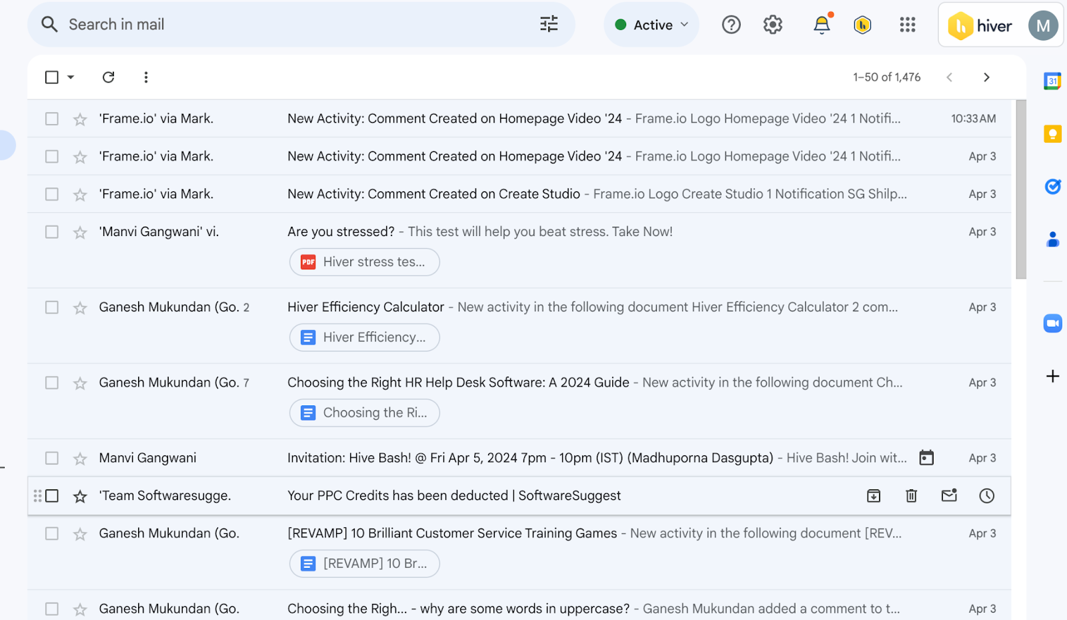Image resolution: width=1067 pixels, height=620 pixels.
Task: Open Contacts side panel icon
Action: tap(1052, 239)
